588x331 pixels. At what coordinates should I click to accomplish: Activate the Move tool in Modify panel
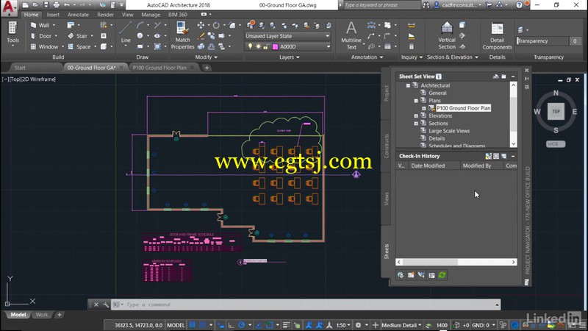pyautogui.click(x=201, y=25)
